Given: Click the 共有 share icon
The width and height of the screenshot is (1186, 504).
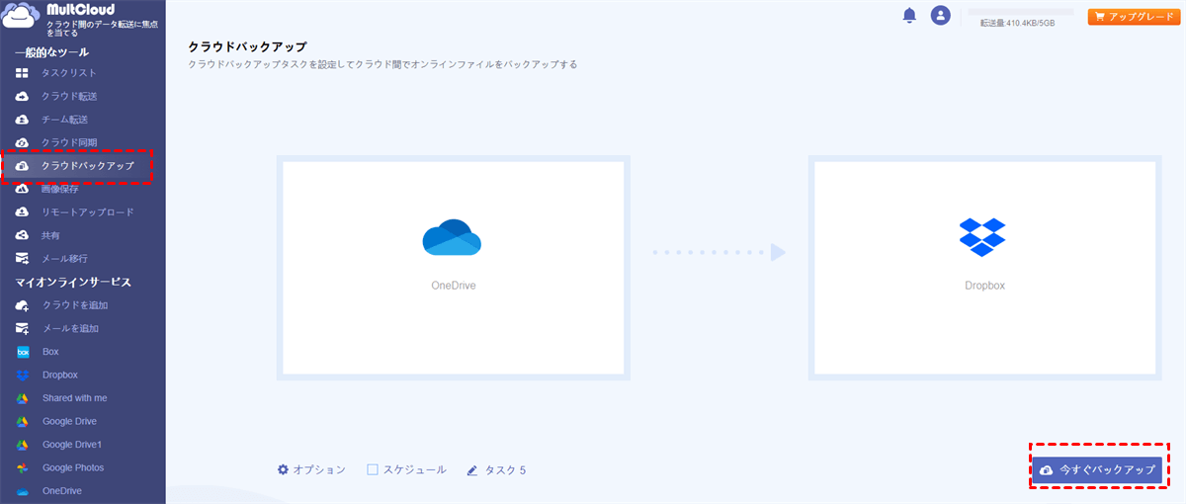Looking at the screenshot, I should click(23, 235).
